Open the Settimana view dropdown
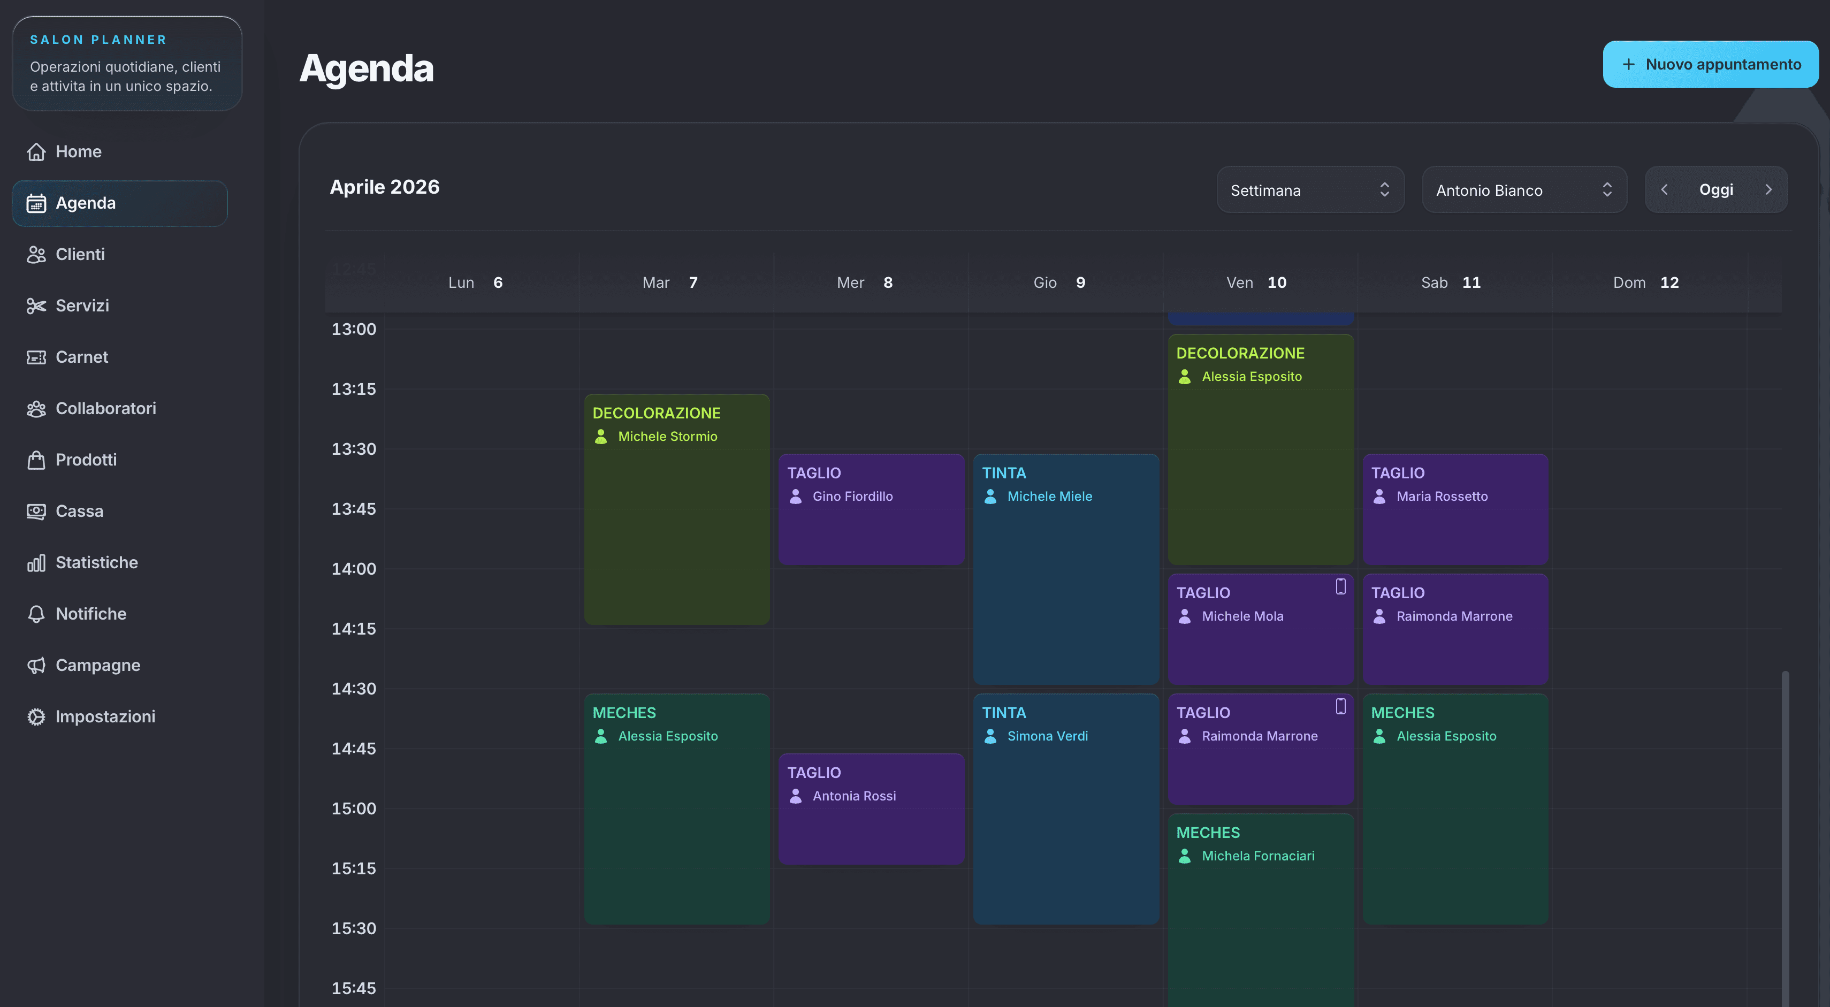Image resolution: width=1830 pixels, height=1007 pixels. point(1310,189)
